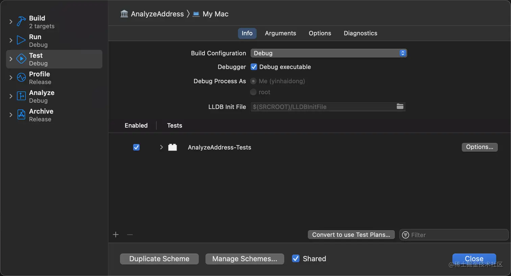Click the AnalyzeAddress scheme icon in breadcrumb
This screenshot has height=276, width=511.
click(124, 14)
